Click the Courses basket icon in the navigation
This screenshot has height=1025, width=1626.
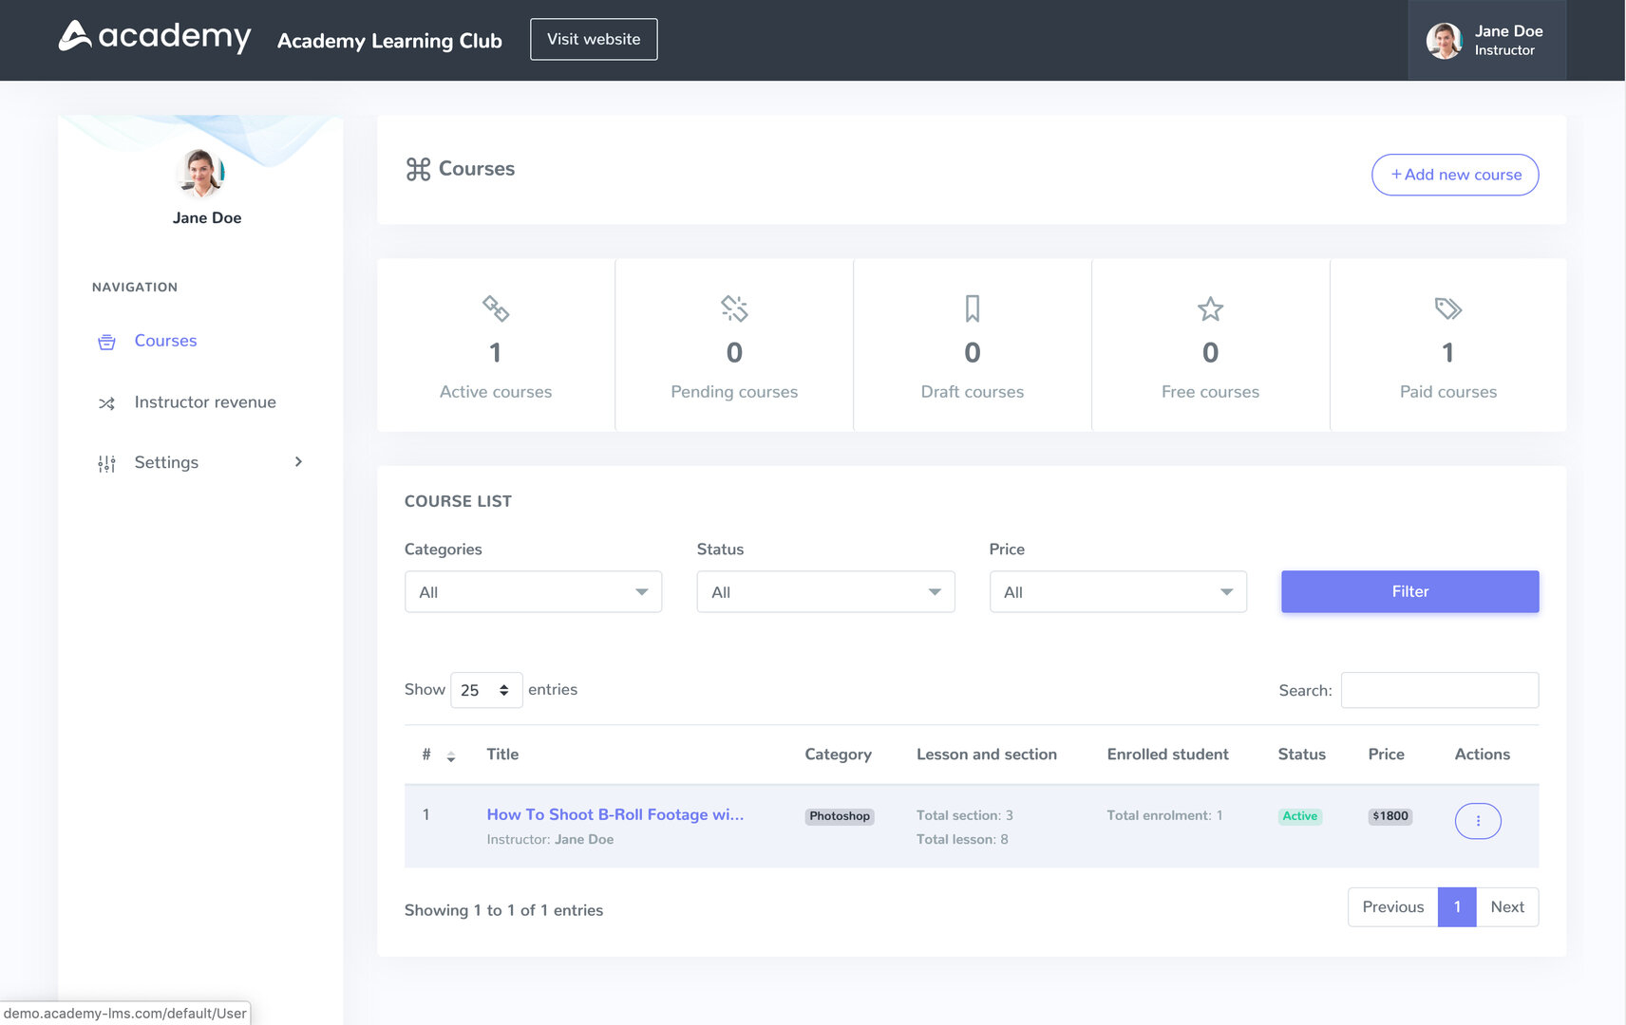(x=106, y=342)
